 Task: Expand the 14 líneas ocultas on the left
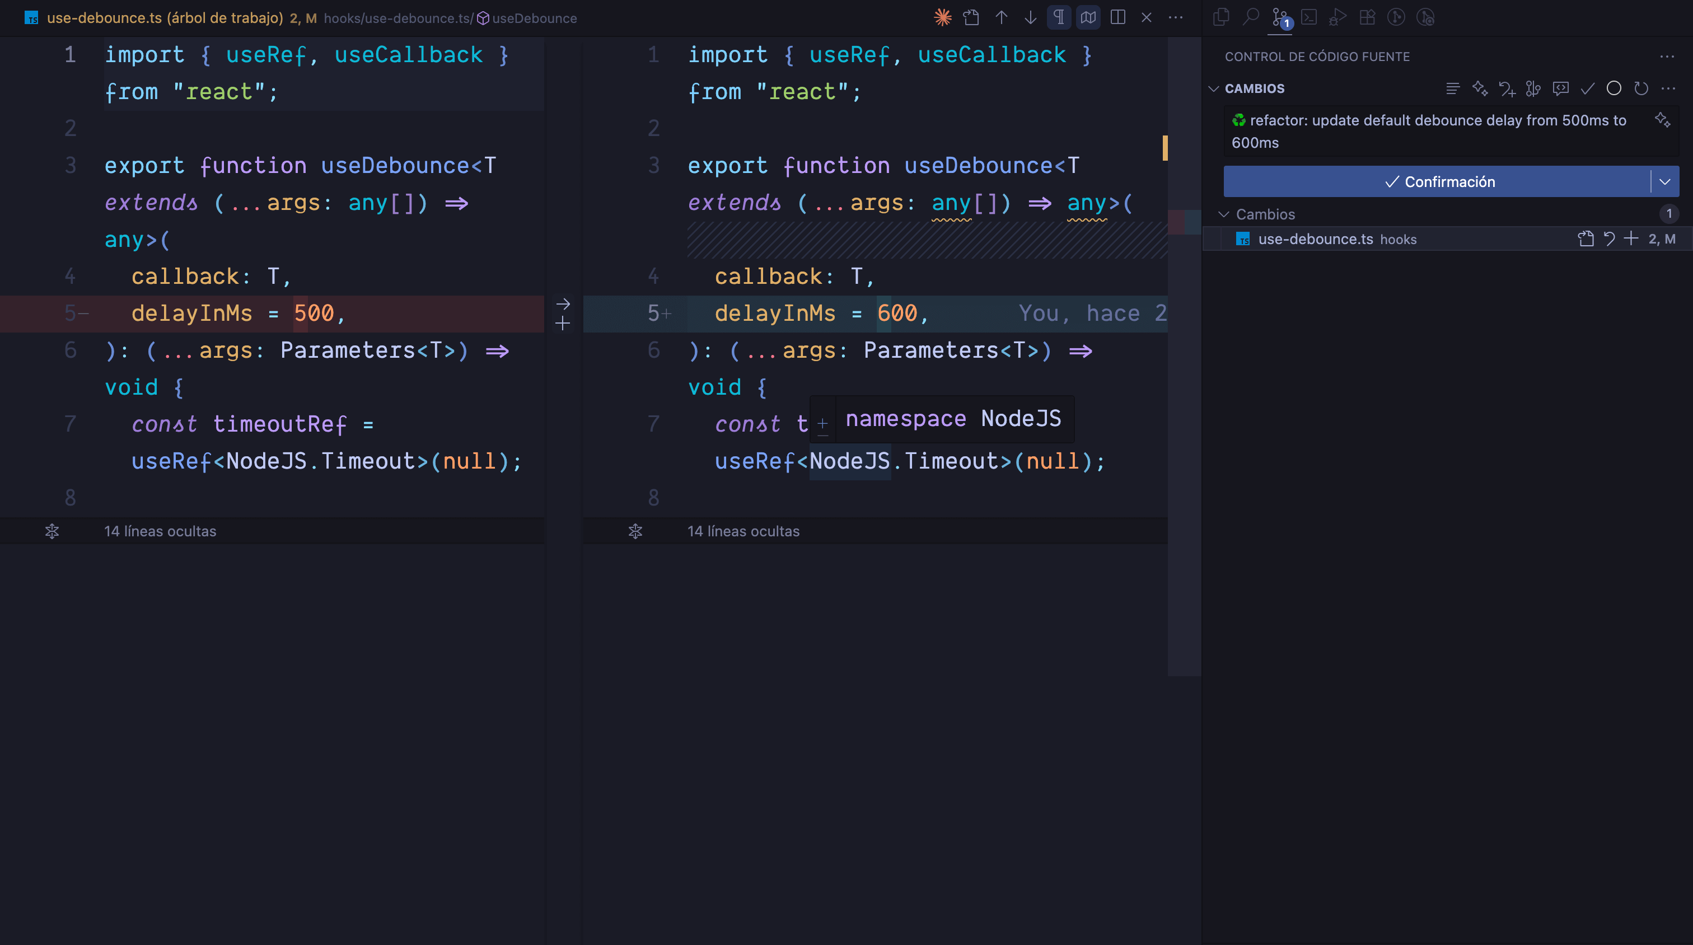(x=160, y=531)
